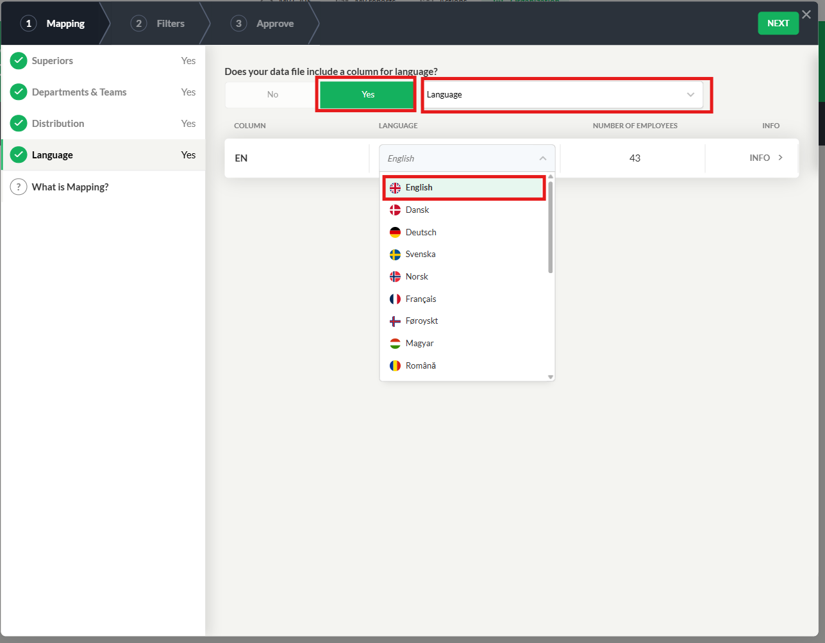Image resolution: width=825 pixels, height=643 pixels.
Task: Collapse the English language dropdown for EN row
Action: pos(467,158)
